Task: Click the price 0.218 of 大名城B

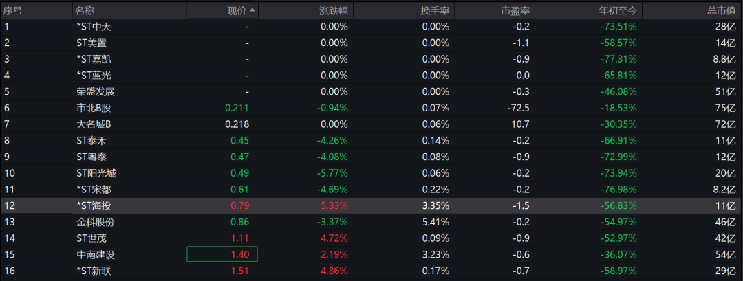Action: pos(237,124)
